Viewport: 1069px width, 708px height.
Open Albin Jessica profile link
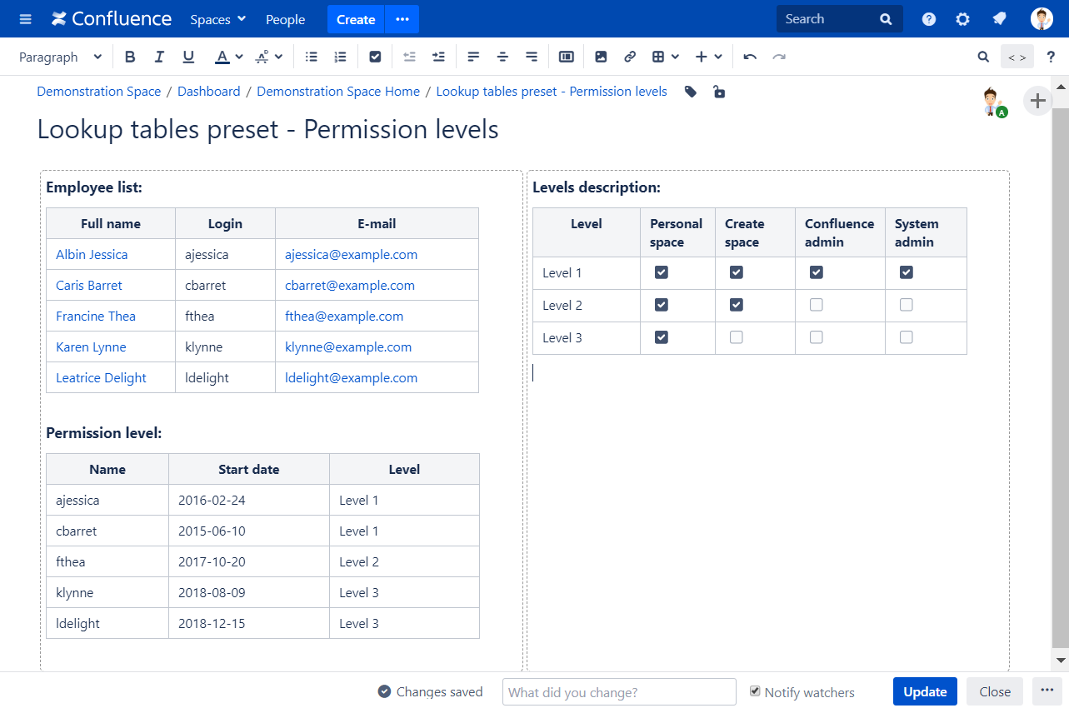pos(92,255)
